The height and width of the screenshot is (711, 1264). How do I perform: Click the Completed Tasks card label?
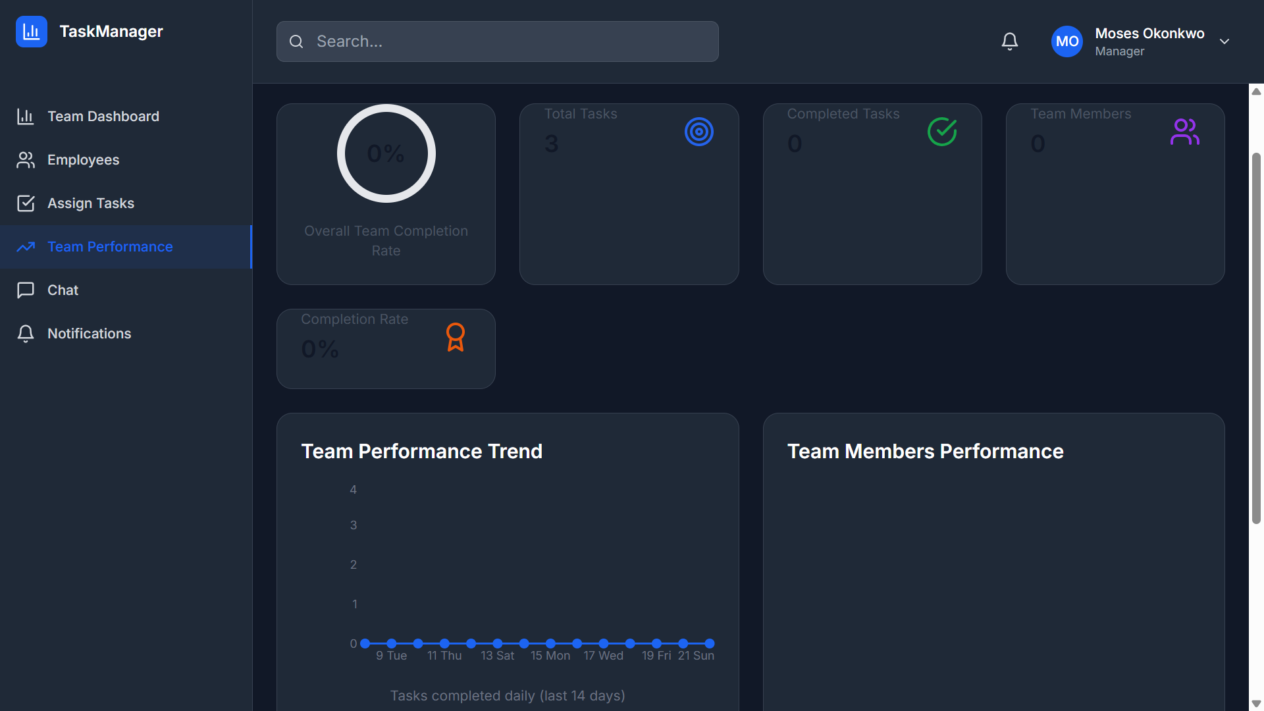point(843,114)
